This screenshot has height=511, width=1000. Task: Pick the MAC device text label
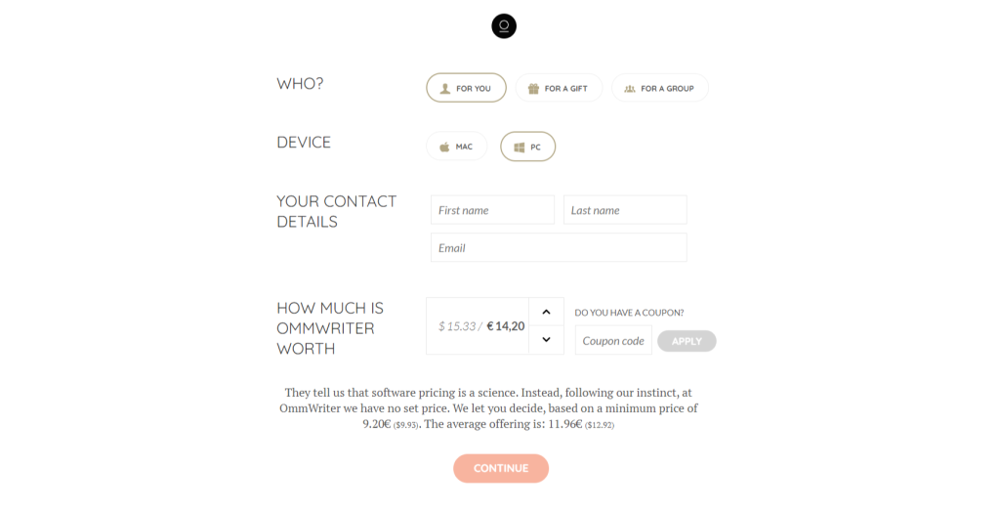pos(464,147)
